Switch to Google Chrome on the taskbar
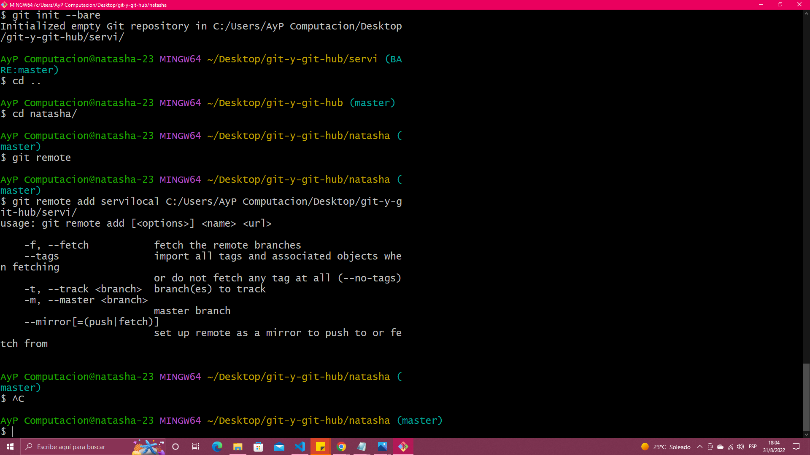 (341, 447)
